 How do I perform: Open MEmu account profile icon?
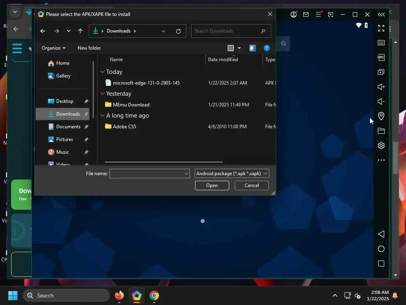(293, 15)
